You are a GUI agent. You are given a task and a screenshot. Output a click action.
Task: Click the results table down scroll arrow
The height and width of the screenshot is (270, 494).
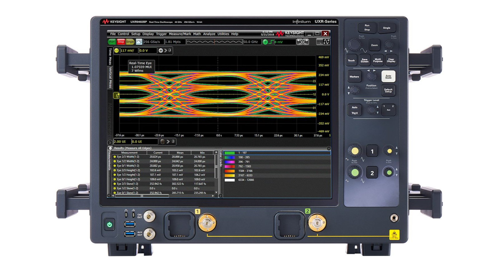216,193
